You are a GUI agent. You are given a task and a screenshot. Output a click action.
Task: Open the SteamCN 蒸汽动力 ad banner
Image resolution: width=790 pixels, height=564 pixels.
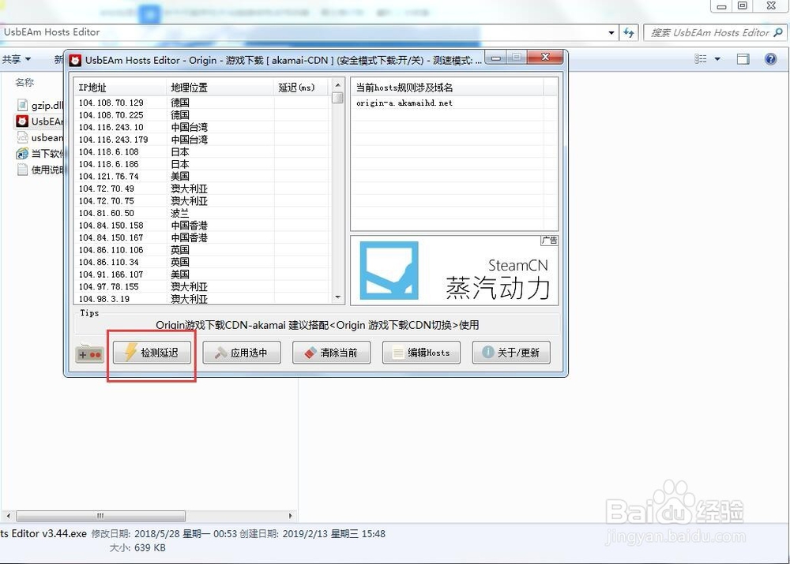click(x=454, y=271)
